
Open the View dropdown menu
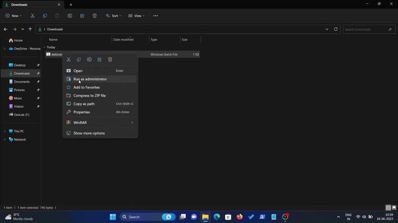136,15
